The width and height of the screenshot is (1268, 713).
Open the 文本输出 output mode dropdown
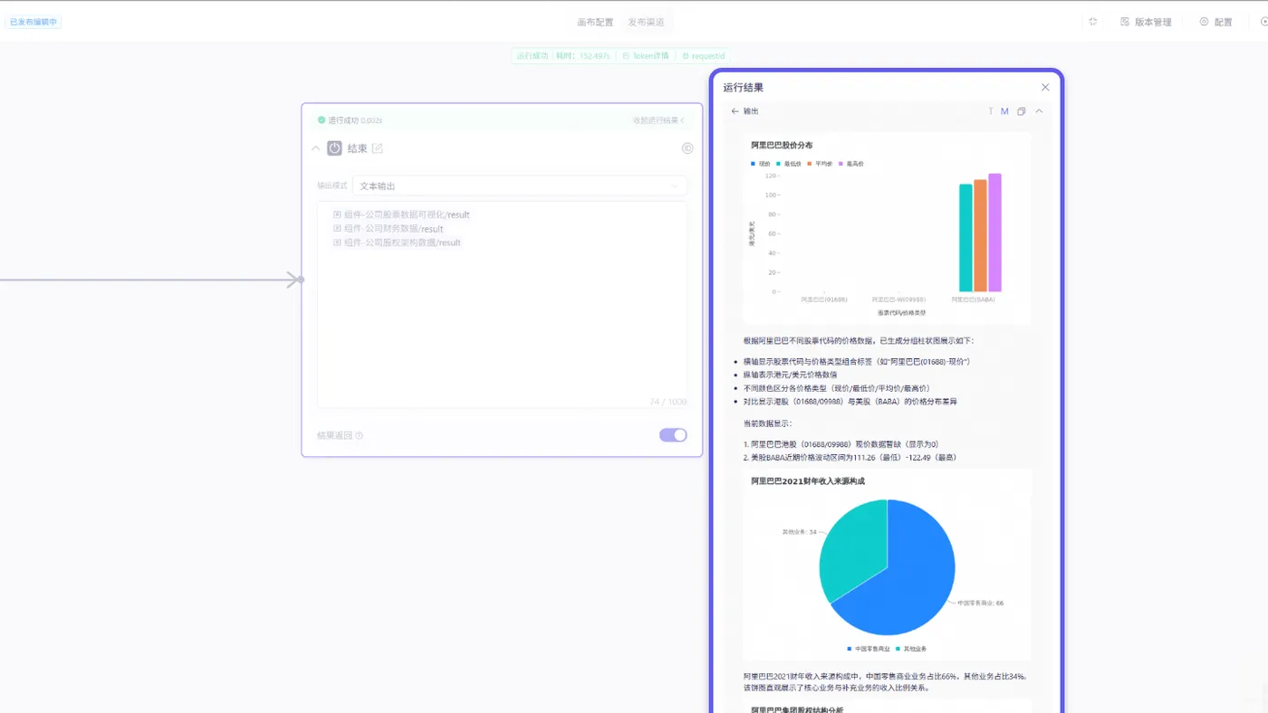tap(520, 185)
